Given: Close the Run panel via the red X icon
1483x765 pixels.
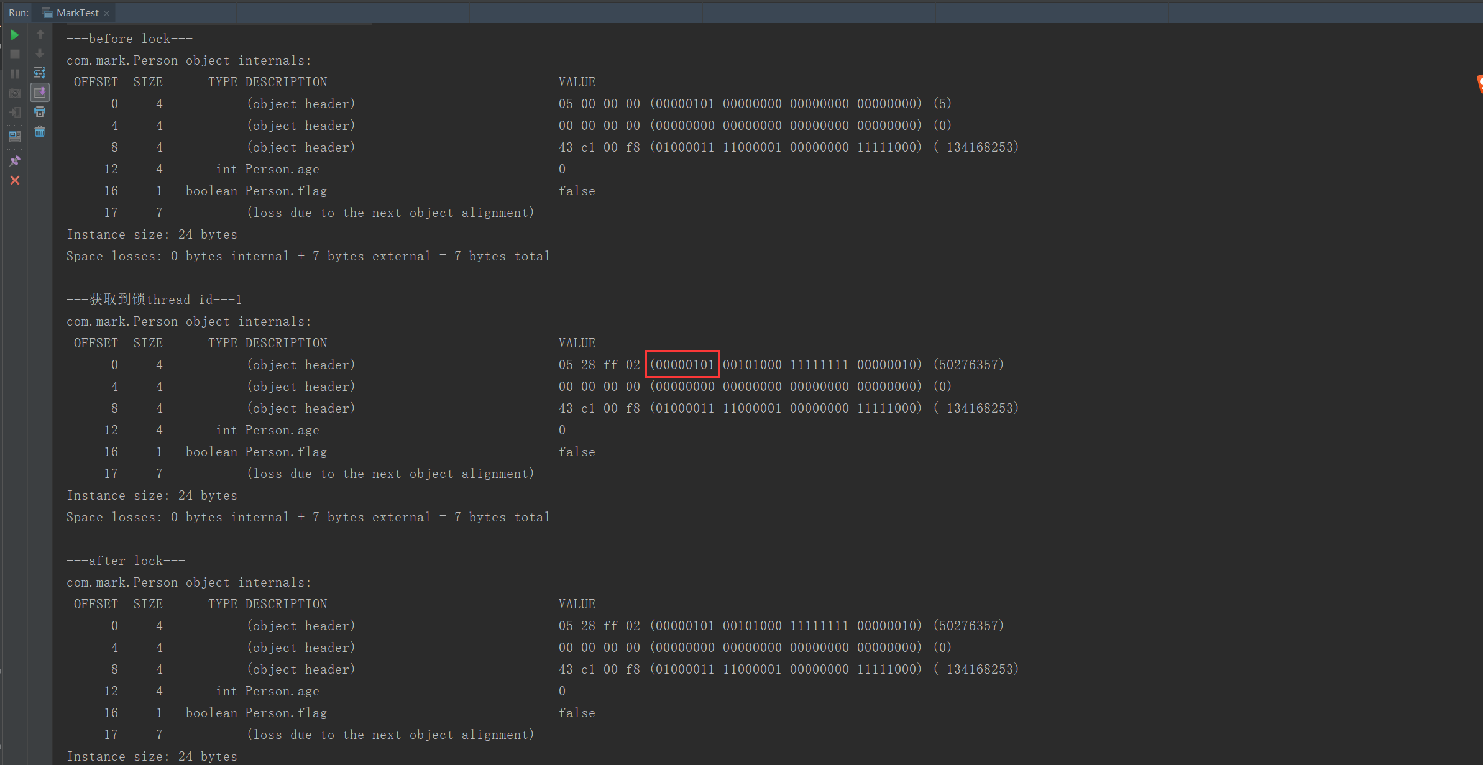Looking at the screenshot, I should pos(15,180).
